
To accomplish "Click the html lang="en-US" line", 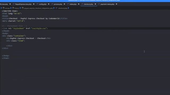I will [x=12, y=13].
